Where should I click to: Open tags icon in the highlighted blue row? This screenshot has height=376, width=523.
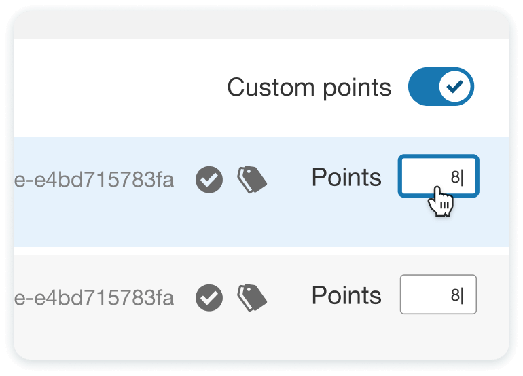point(251,179)
